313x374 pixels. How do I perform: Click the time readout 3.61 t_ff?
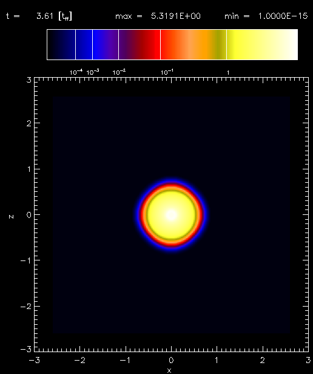(54, 16)
